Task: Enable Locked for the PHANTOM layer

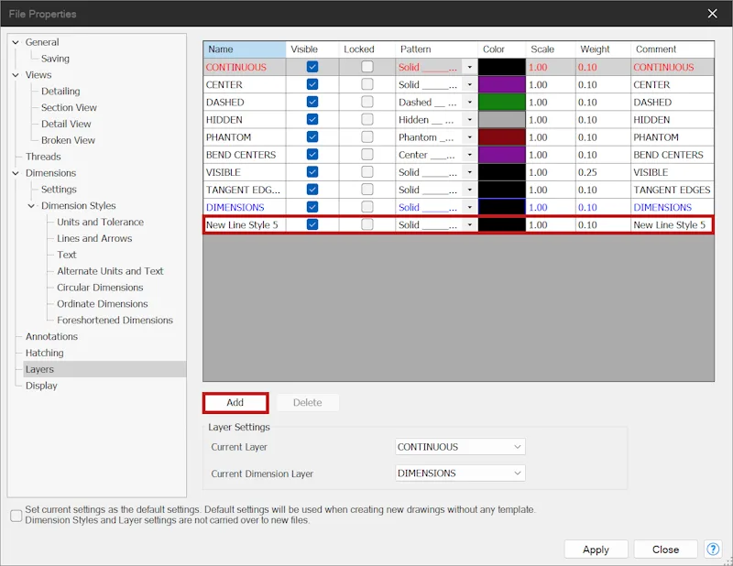Action: 367,137
